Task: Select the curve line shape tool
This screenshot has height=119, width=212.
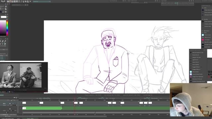Action: pos(3,7)
